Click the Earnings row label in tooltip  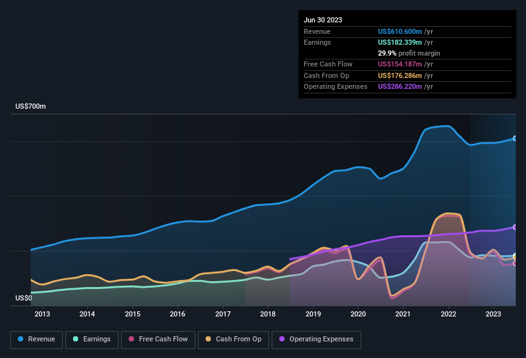(317, 42)
